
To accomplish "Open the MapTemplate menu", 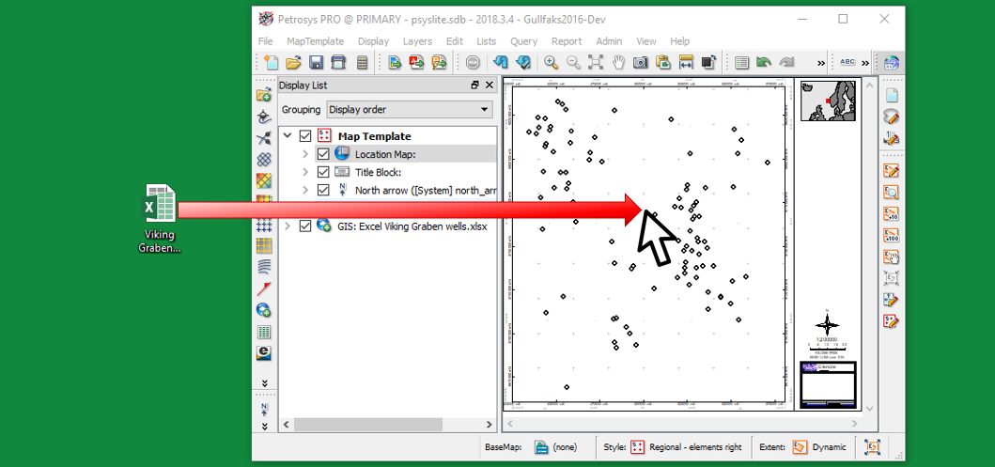I will tap(315, 41).
